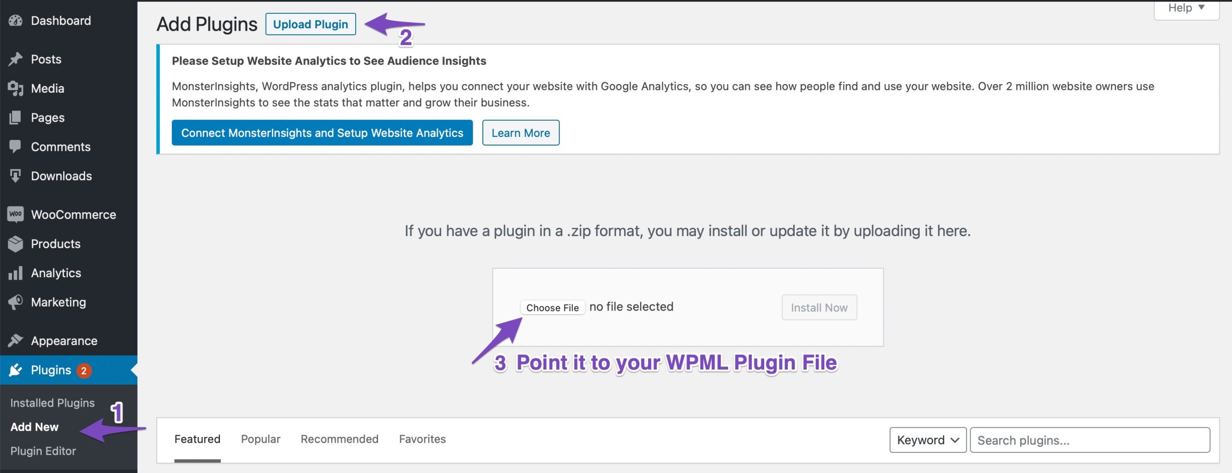Click 'Please Setup Website Analytics' notice heading
Screen dimensions: 1232x473
[x=329, y=61]
